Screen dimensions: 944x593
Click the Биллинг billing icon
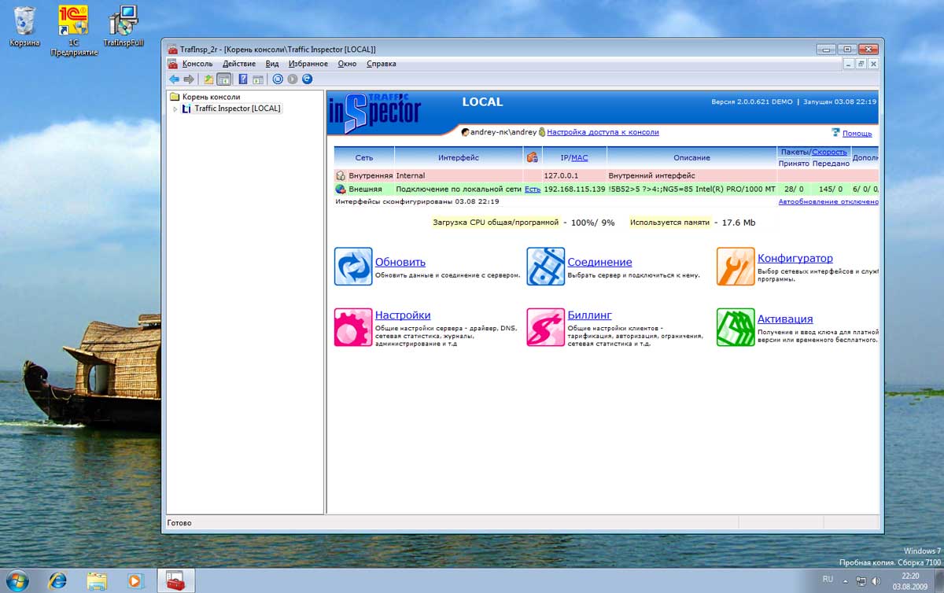point(545,327)
